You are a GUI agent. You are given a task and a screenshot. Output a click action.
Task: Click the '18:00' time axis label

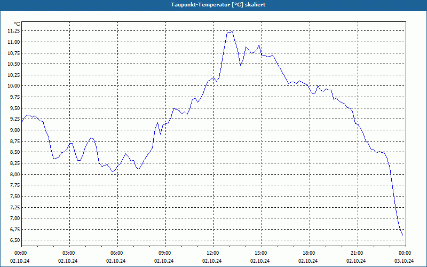click(x=309, y=253)
